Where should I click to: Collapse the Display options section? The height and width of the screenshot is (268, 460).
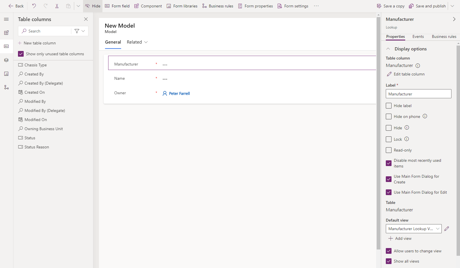pos(388,48)
